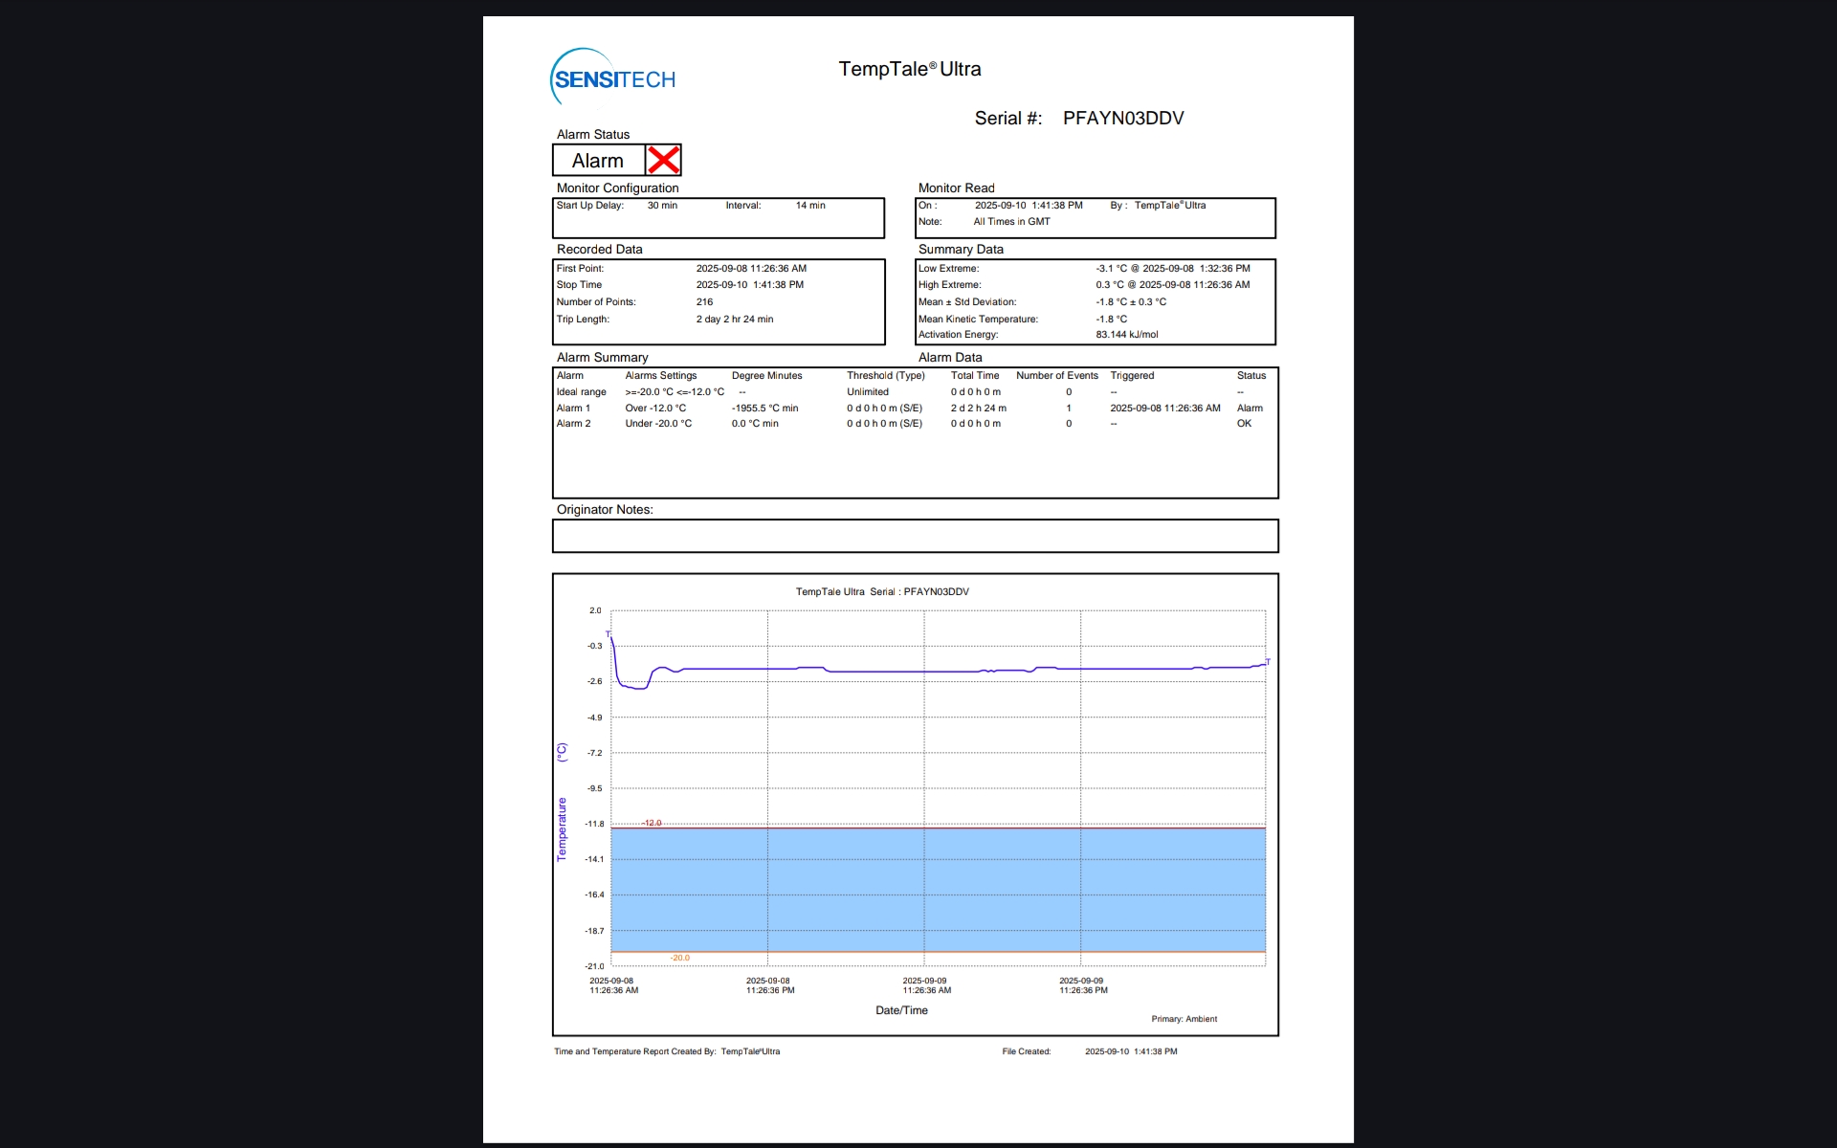This screenshot has height=1148, width=1837.
Task: Click the serial number PFAYN03DDV
Action: point(1122,118)
